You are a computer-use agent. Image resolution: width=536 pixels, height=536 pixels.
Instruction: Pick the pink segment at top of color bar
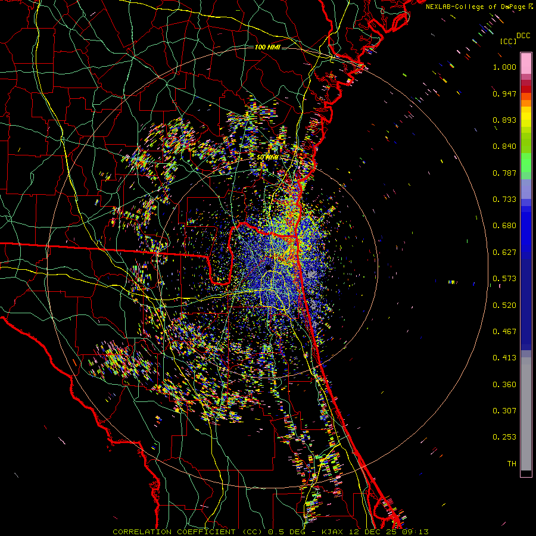click(x=526, y=63)
